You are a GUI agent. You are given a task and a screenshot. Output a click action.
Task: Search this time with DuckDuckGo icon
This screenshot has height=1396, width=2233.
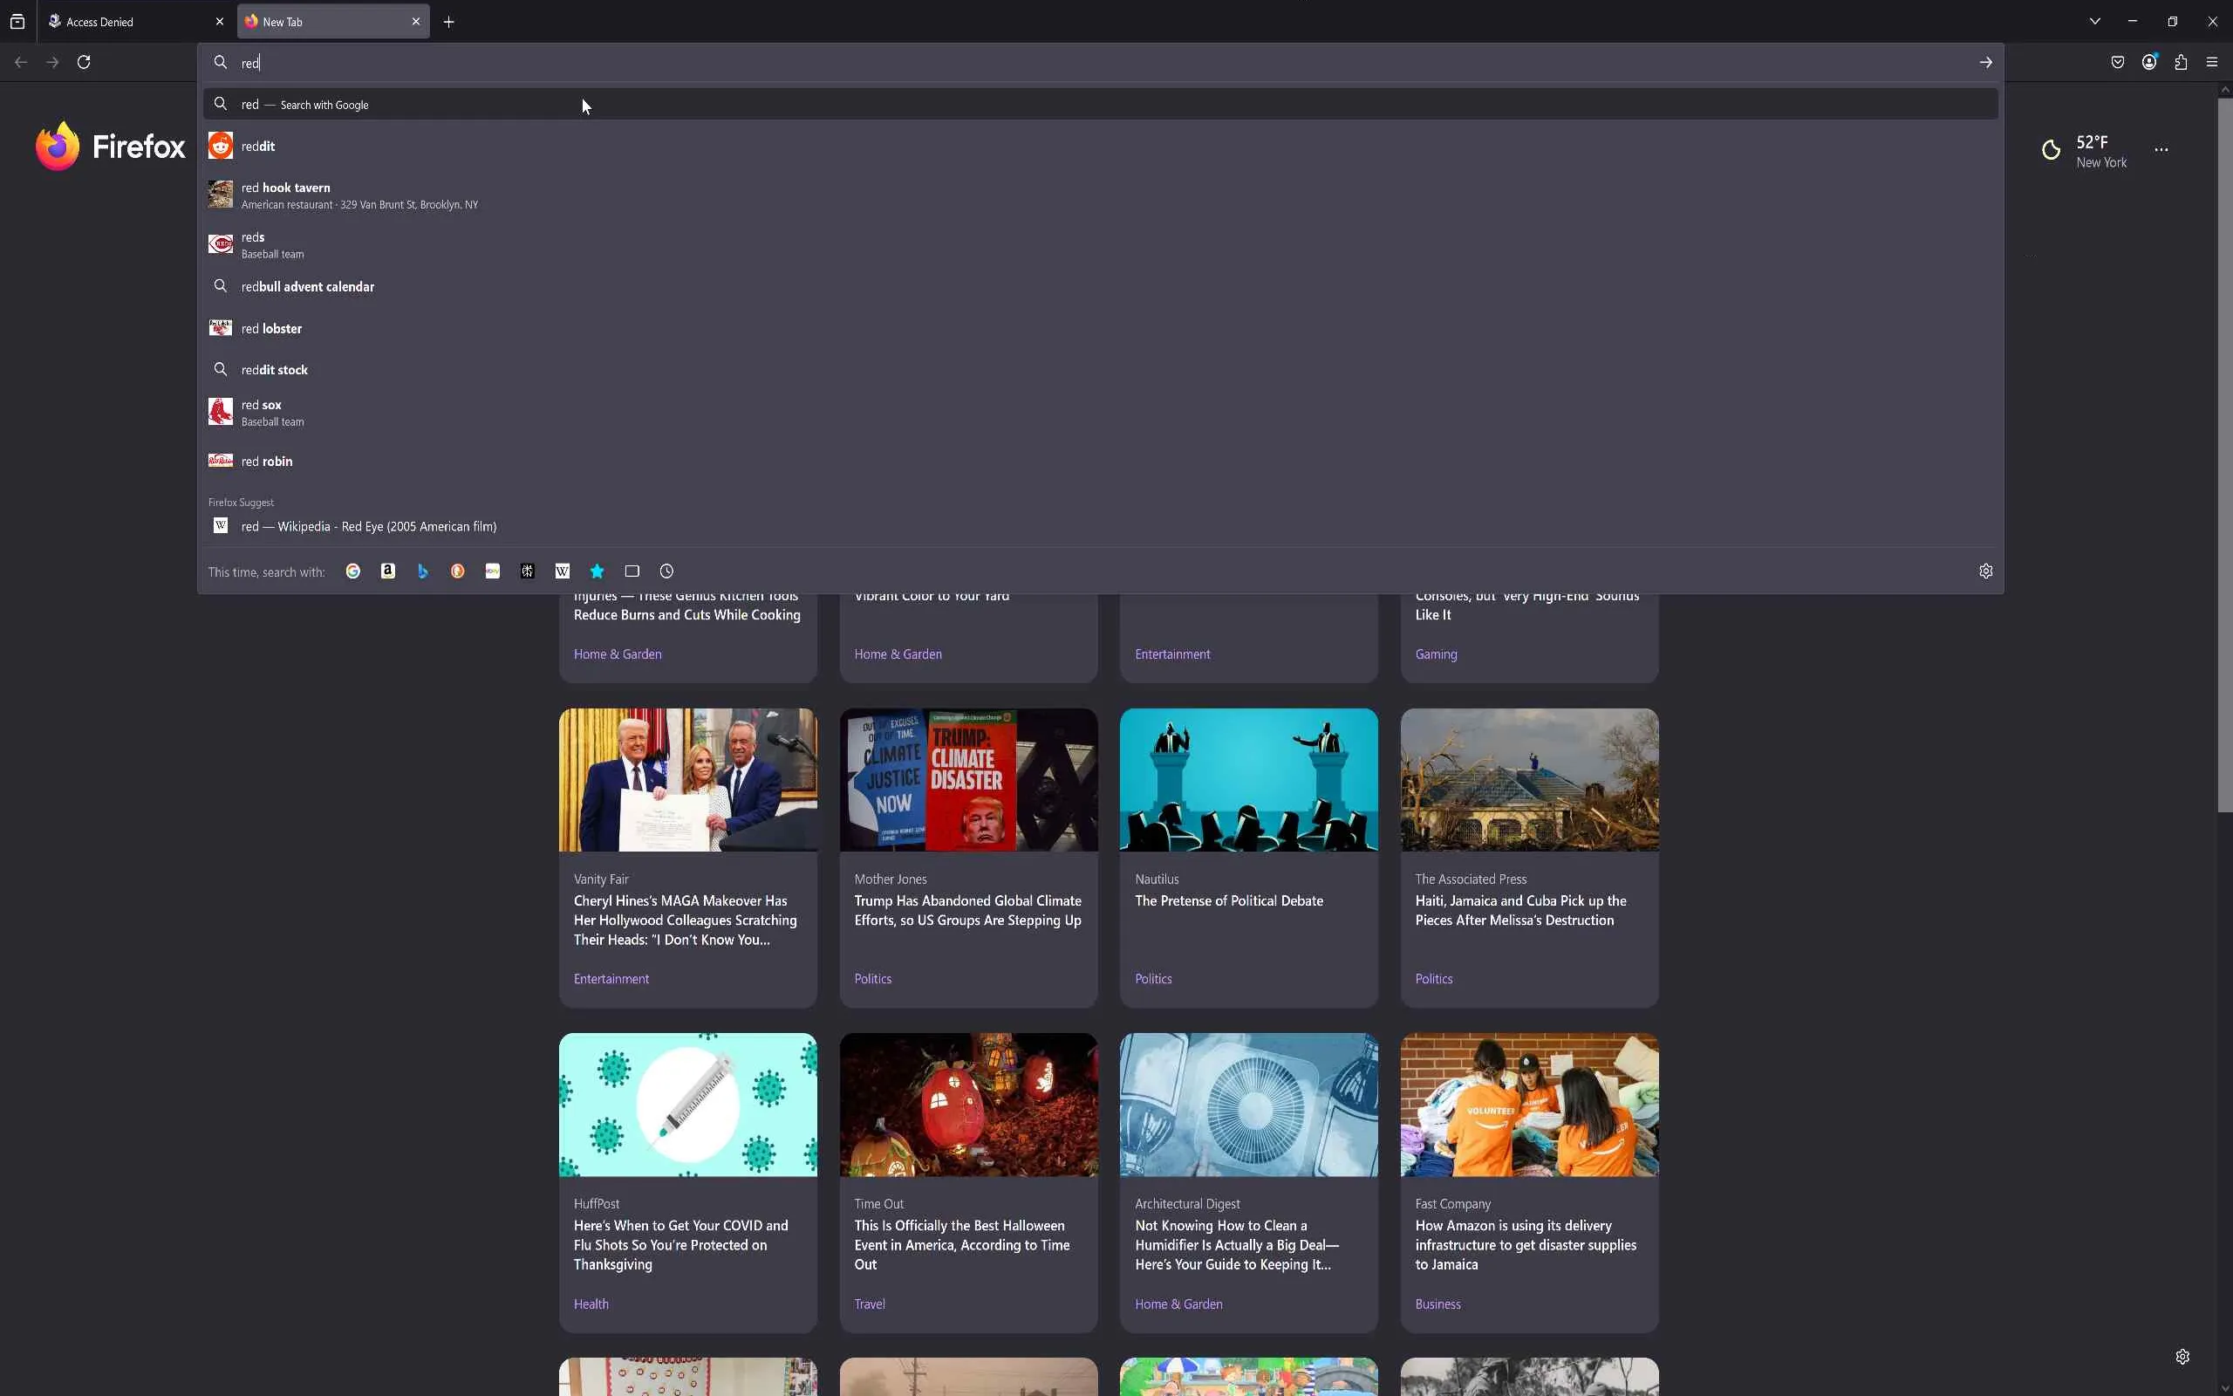458,571
